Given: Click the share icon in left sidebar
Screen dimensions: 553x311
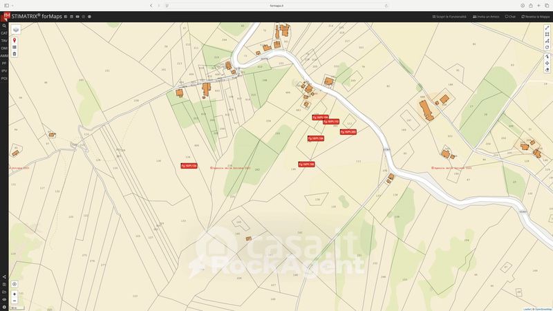Looking at the screenshot, I should (4, 277).
